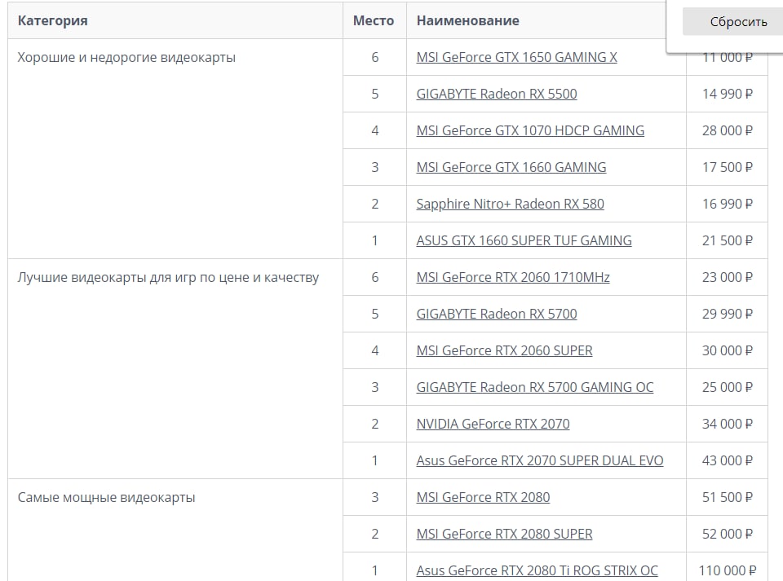The image size is (783, 581).
Task: Open GIGABYTE Radeon RX 5500 link
Action: (x=497, y=94)
